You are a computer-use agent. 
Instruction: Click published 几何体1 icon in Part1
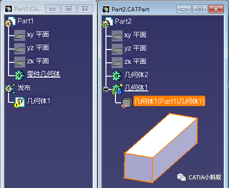(19, 102)
